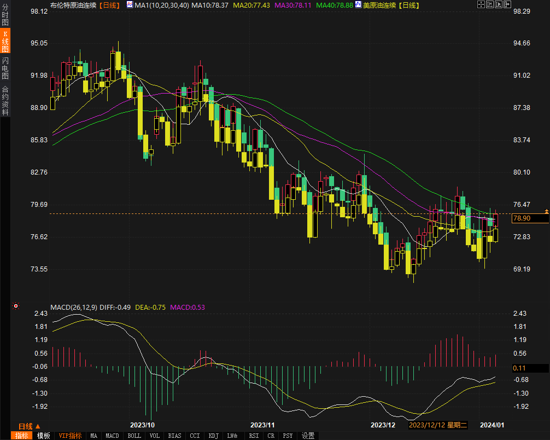550x440 pixels.
Task: Click the small red circle icon beside MACD panel
Action: [x=16, y=306]
